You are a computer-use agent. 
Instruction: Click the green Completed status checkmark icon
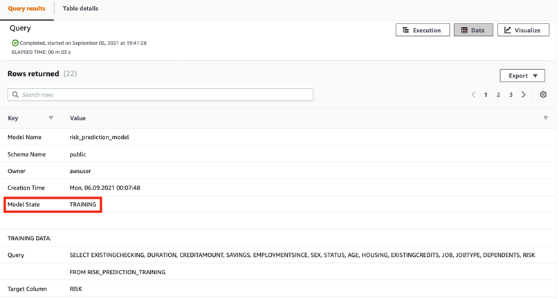tap(15, 43)
